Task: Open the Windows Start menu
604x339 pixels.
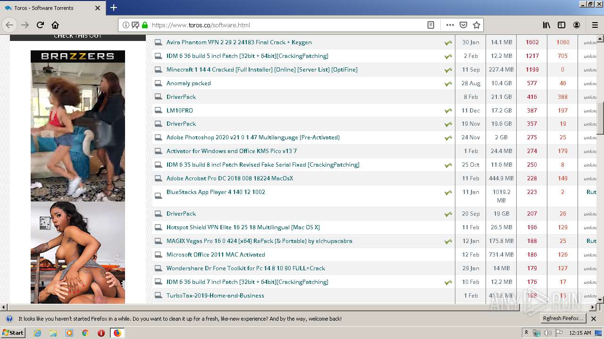Action: pyautogui.click(x=13, y=332)
